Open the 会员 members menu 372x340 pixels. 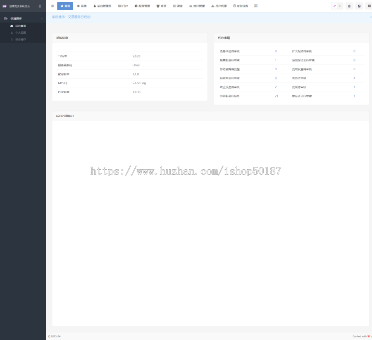click(x=161, y=6)
